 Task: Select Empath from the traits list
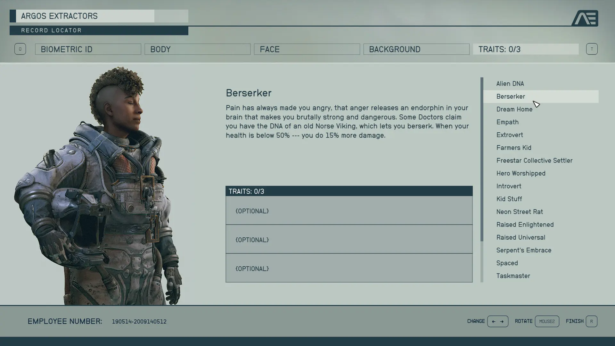(507, 122)
